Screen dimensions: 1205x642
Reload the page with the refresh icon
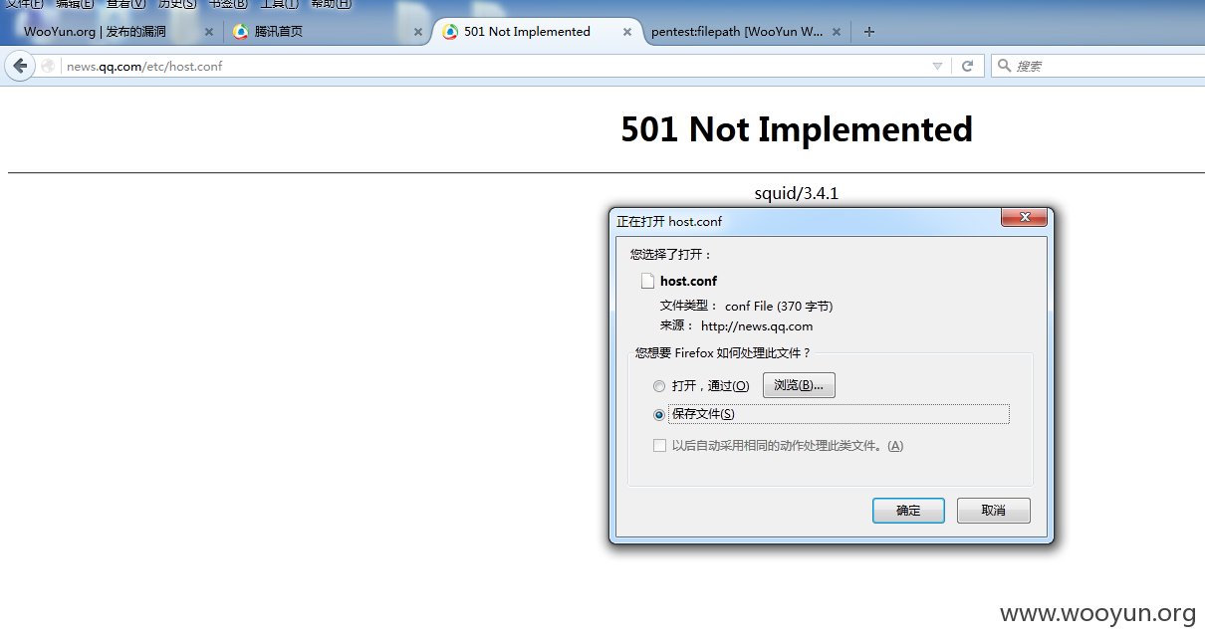[967, 66]
